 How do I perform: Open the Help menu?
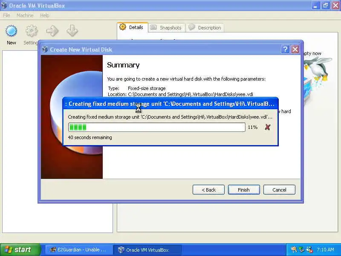45,15
